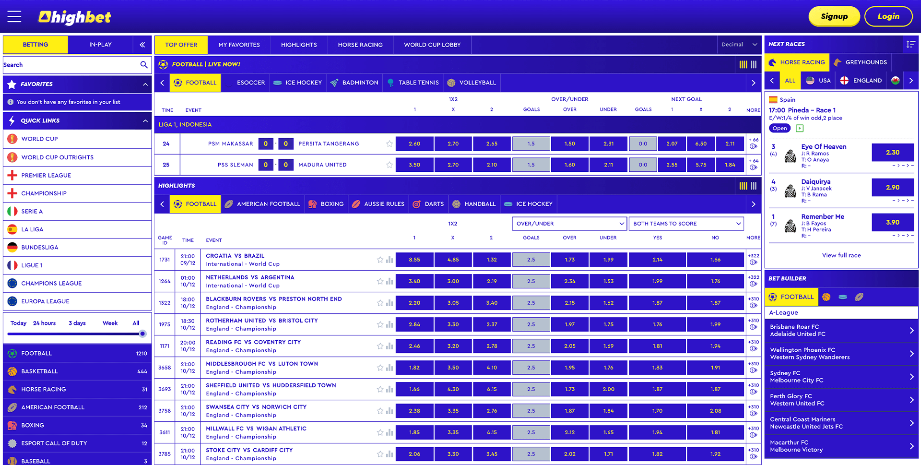Favorite PSS Sleman vs Madura United match
The image size is (921, 465).
click(389, 165)
